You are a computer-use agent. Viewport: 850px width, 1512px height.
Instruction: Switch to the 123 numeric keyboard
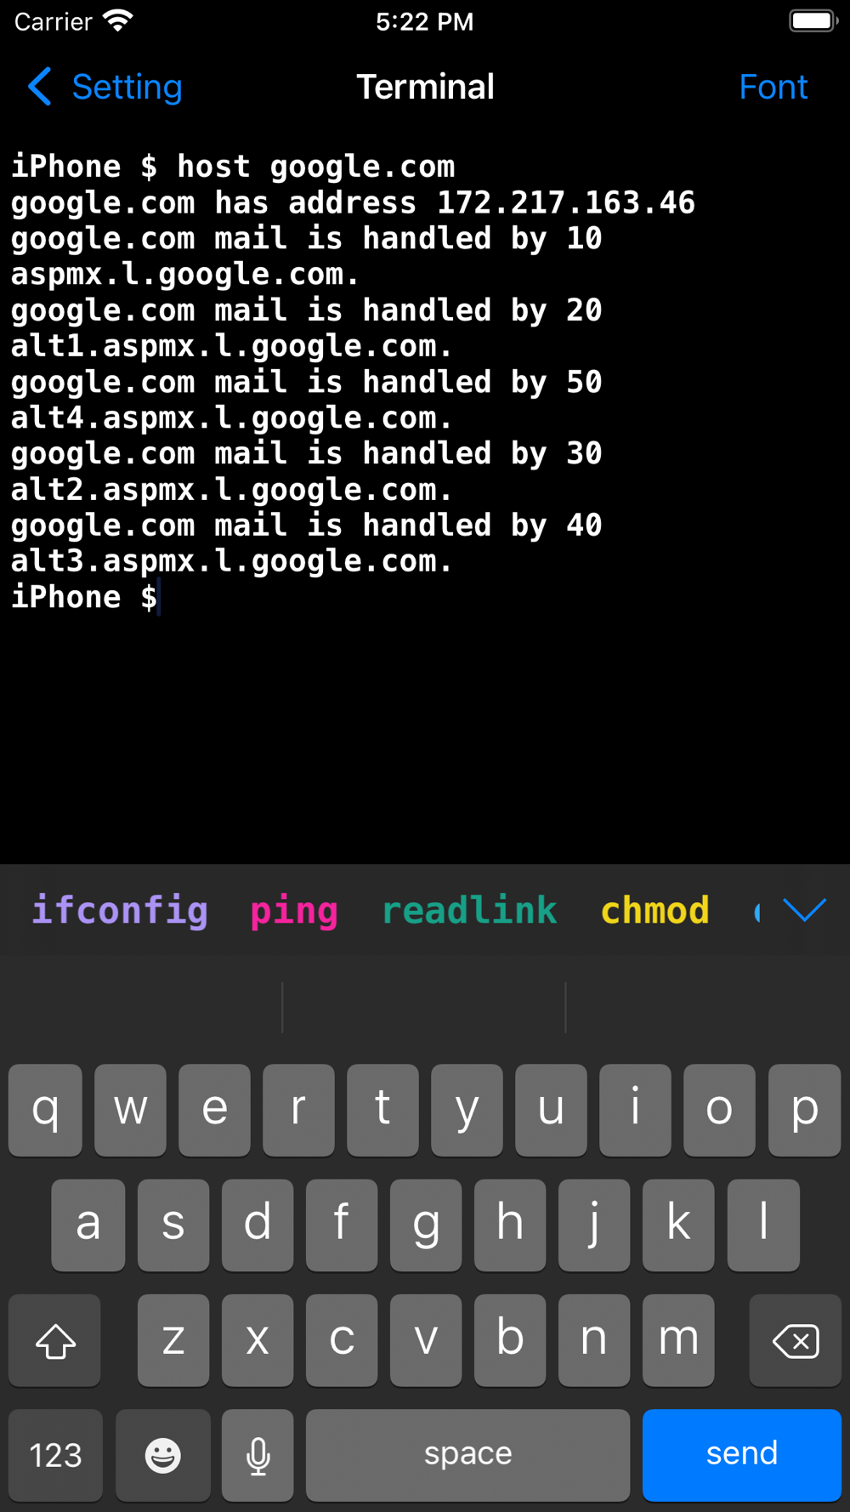pos(55,1455)
